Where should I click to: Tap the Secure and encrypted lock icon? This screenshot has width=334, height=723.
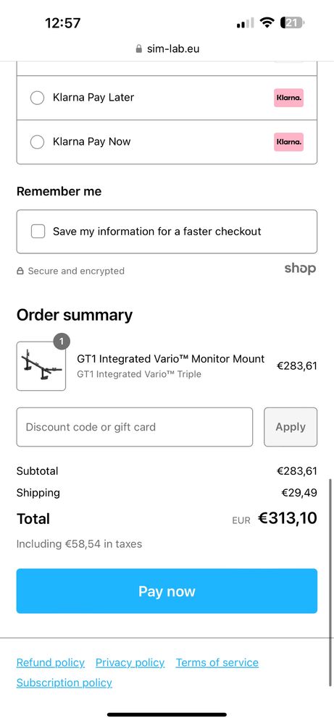[x=20, y=271]
